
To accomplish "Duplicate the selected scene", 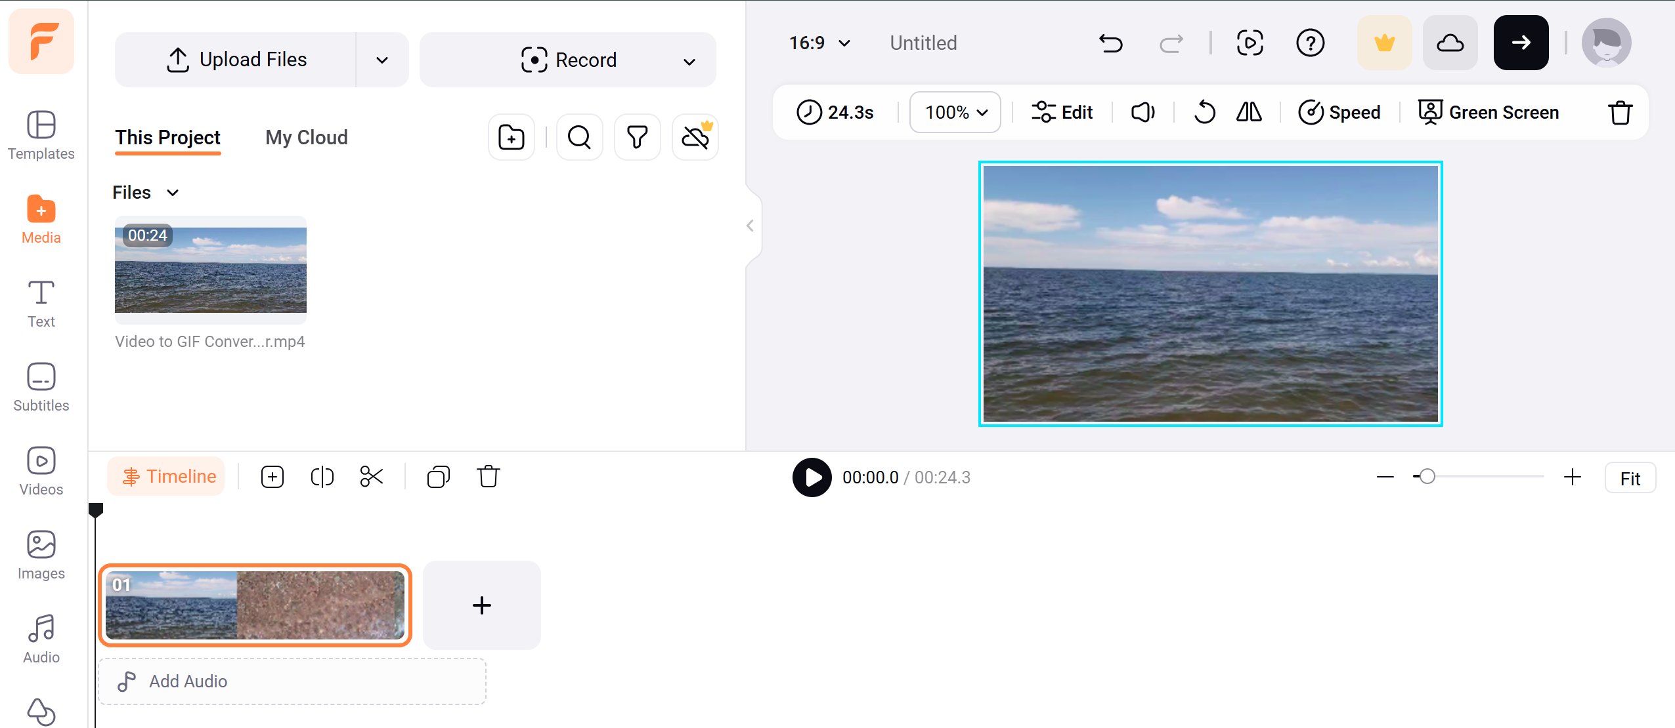I will click(x=439, y=477).
